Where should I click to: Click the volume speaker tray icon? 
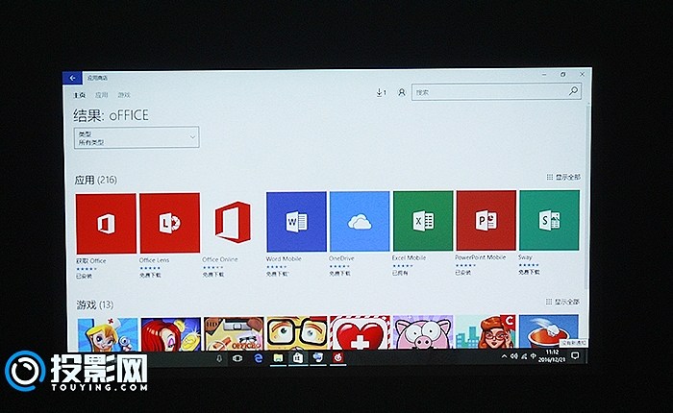[x=513, y=356]
